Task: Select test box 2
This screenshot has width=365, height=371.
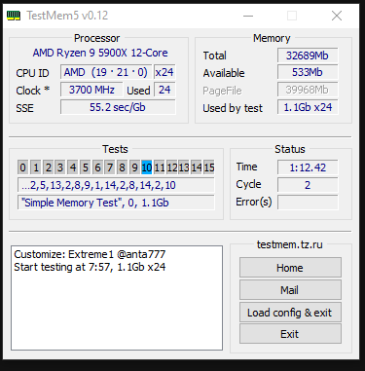Action: pyautogui.click(x=48, y=167)
